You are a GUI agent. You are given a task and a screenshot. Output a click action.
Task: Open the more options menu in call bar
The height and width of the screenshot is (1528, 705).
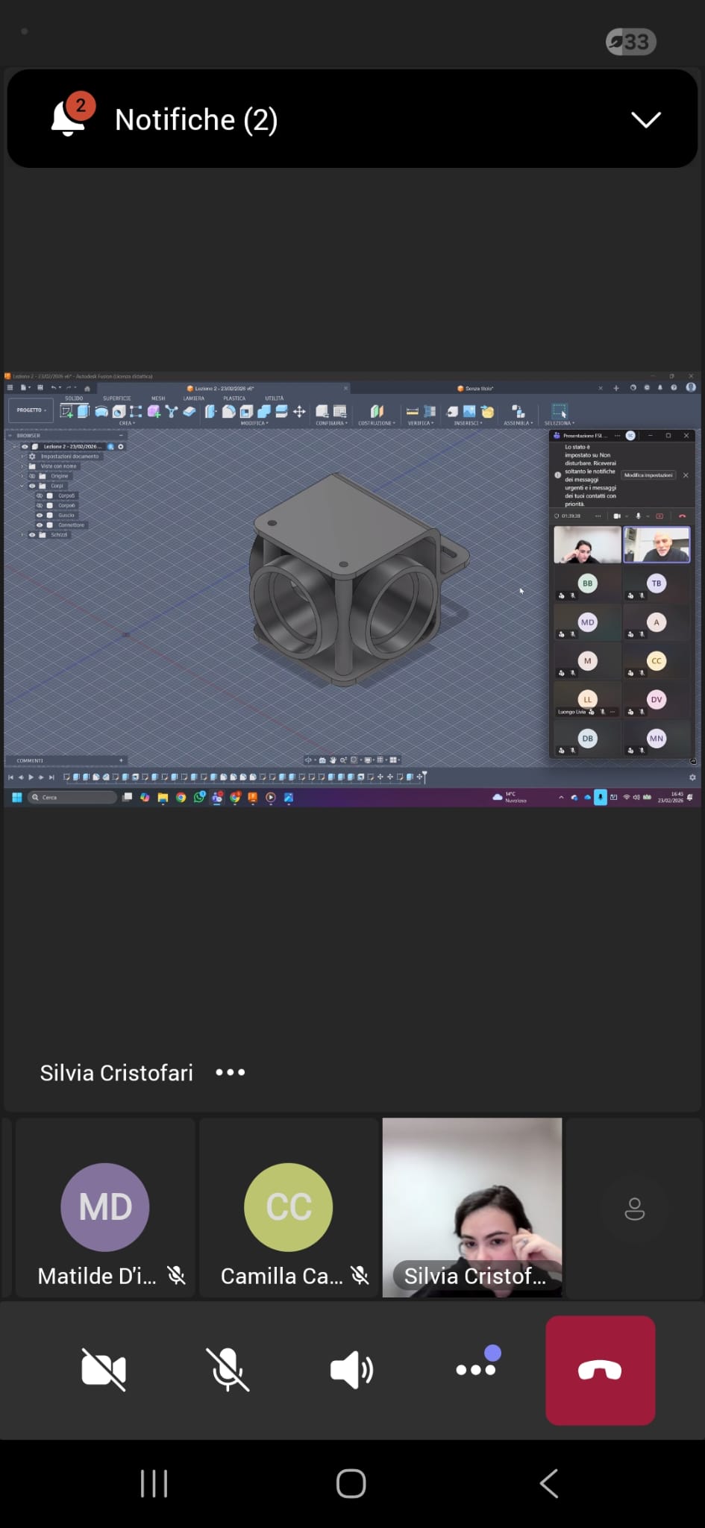pyautogui.click(x=476, y=1368)
